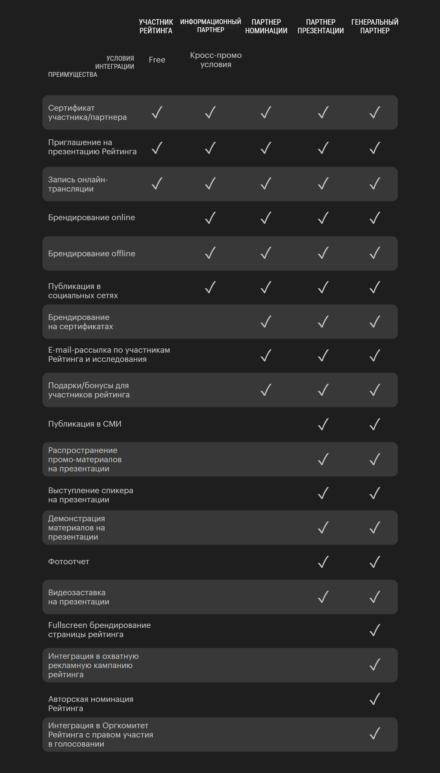Click the Free integration condition text
Viewport: 440px width, 773px height.
click(157, 60)
